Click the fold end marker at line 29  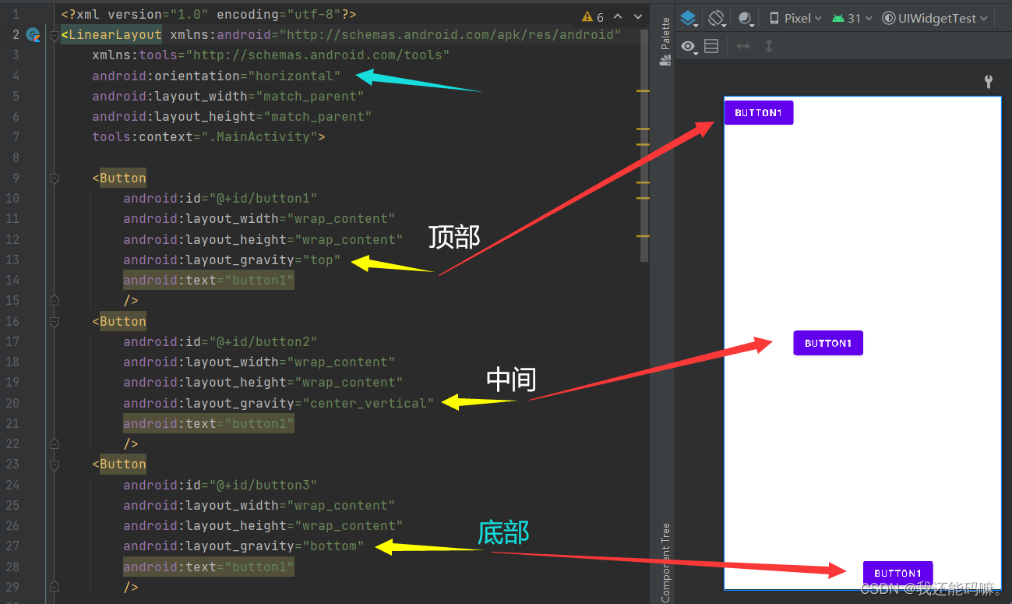(x=54, y=587)
